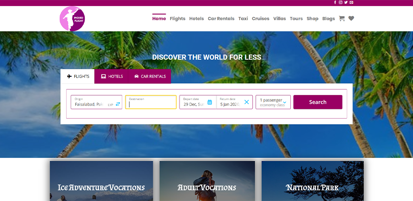This screenshot has width=413, height=201.
Task: Open the National Park tile
Action: coord(313,181)
